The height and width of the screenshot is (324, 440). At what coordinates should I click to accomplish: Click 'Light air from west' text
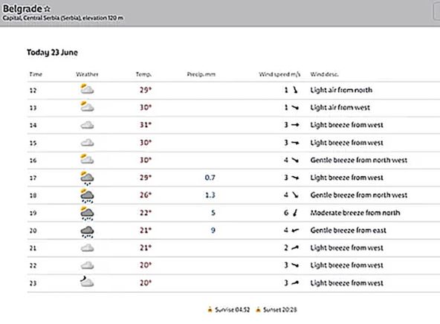pos(340,108)
